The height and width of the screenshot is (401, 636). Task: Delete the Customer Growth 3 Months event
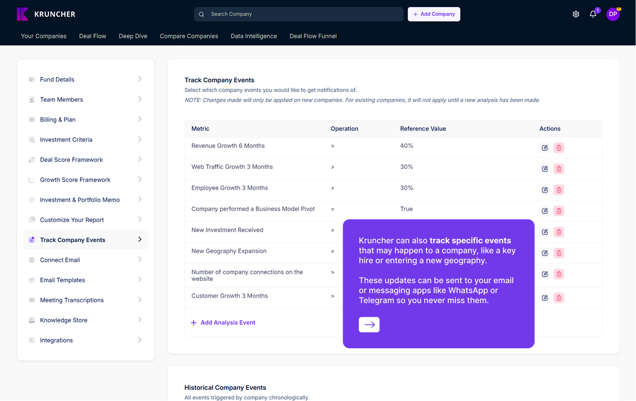[559, 298]
